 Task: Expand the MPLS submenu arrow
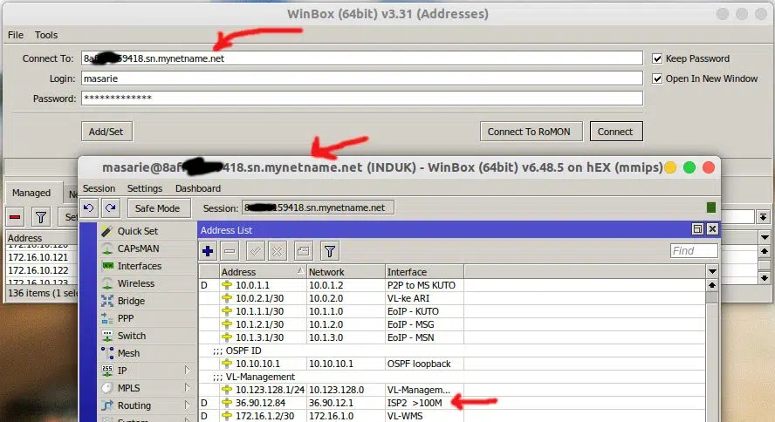[188, 387]
